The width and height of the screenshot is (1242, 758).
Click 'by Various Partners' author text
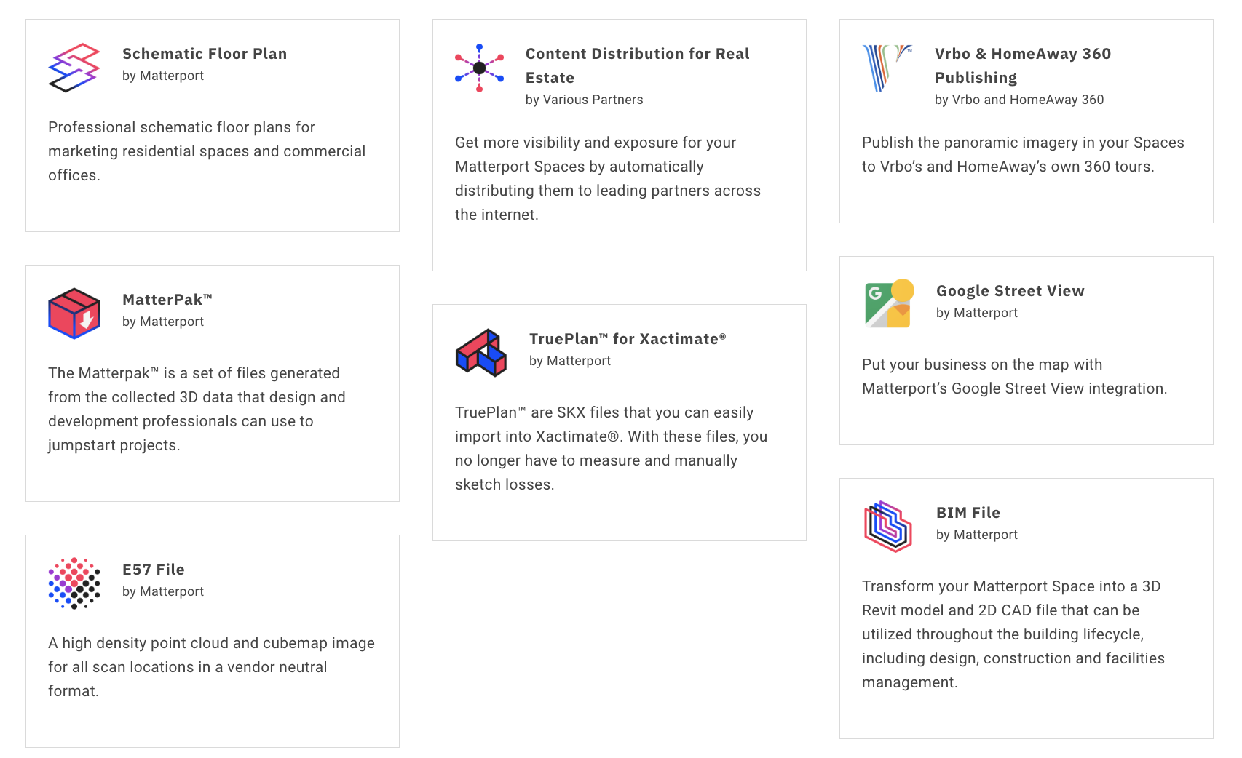pyautogui.click(x=585, y=100)
